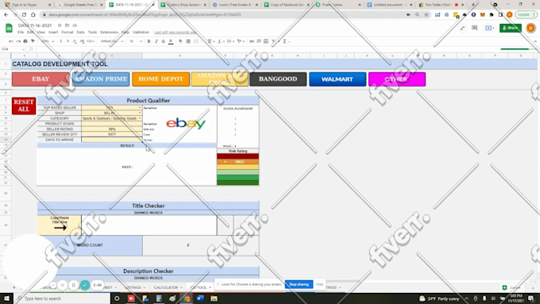Open the text color picker
540x304 pixels.
click(x=171, y=41)
